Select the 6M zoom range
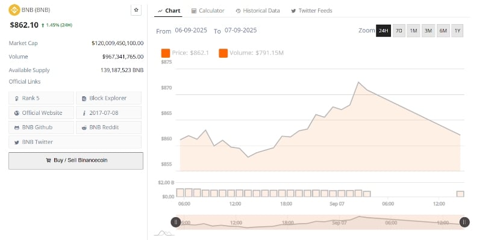 coord(443,31)
